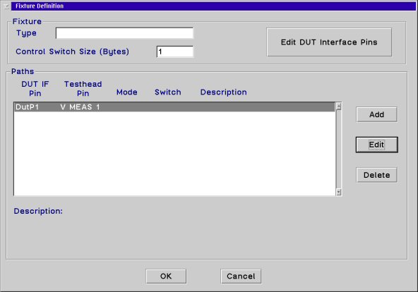Click the Switch column header
This screenshot has height=292, width=418.
[167, 92]
